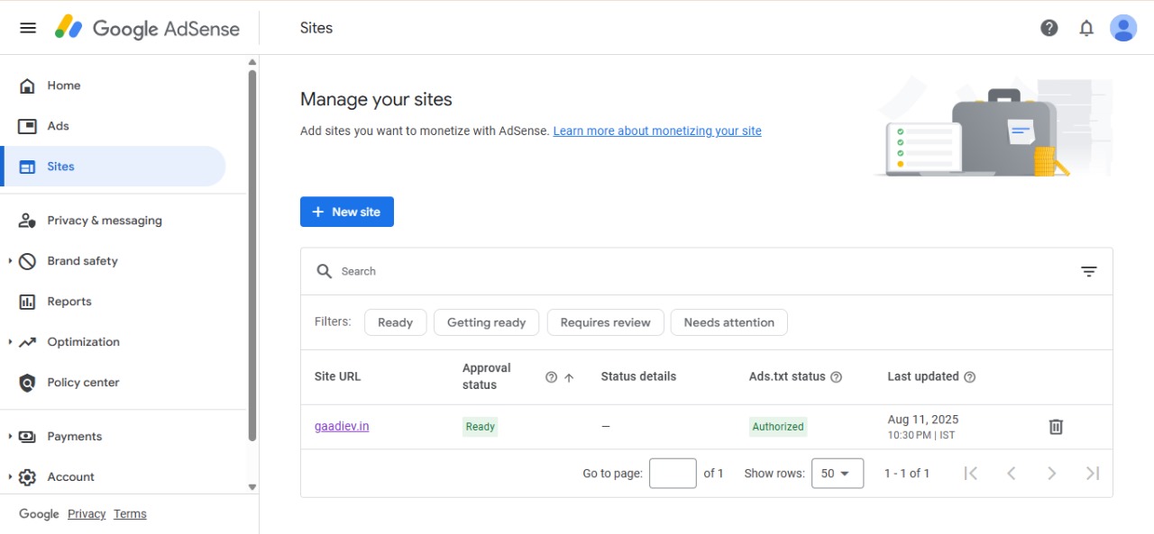Expand the Brand safety menu arrow
Image resolution: width=1154 pixels, height=534 pixels.
click(x=10, y=261)
